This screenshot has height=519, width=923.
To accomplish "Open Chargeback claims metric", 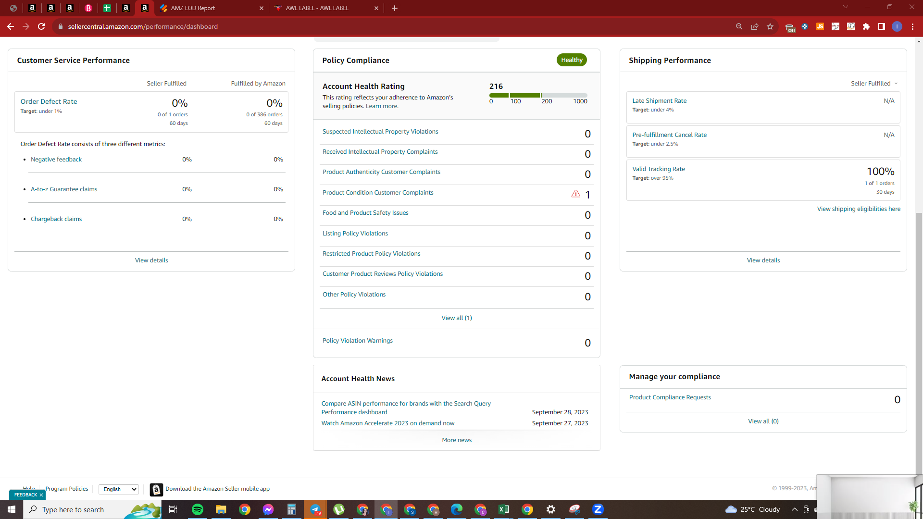I will coord(56,219).
